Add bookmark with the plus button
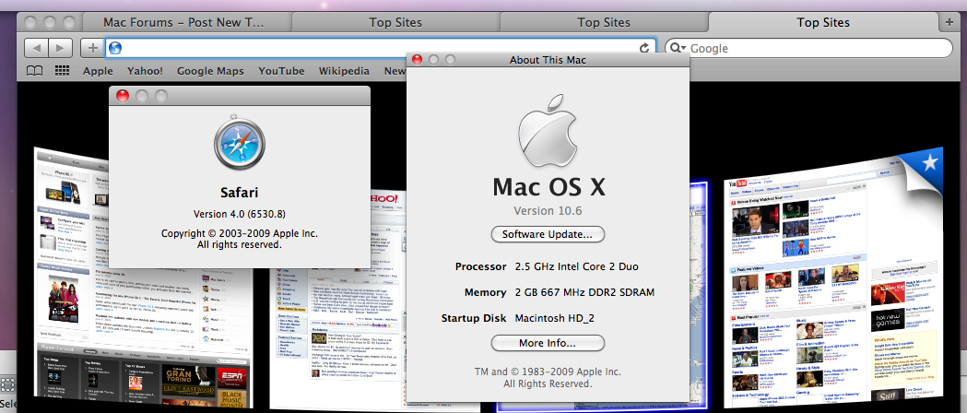967x413 pixels. click(x=92, y=48)
